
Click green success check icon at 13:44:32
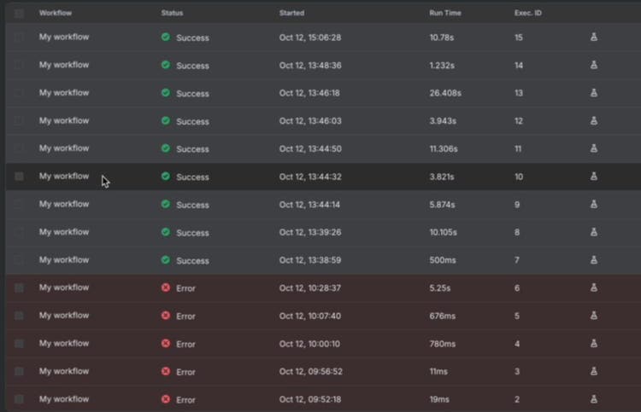(166, 177)
